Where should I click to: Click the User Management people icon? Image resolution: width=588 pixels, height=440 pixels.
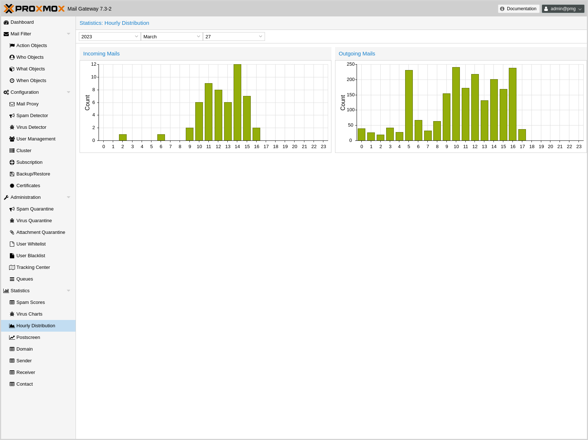click(12, 139)
